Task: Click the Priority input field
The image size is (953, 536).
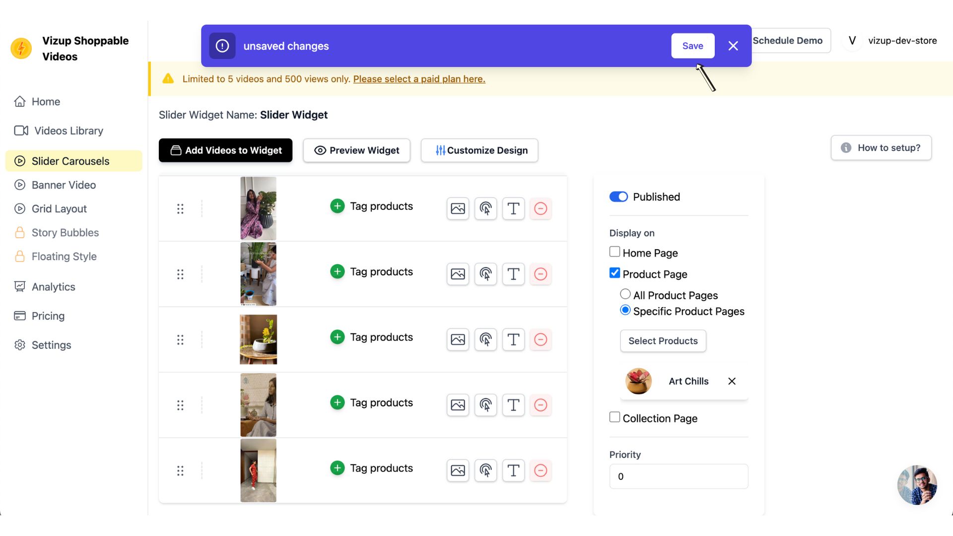Action: click(x=678, y=476)
